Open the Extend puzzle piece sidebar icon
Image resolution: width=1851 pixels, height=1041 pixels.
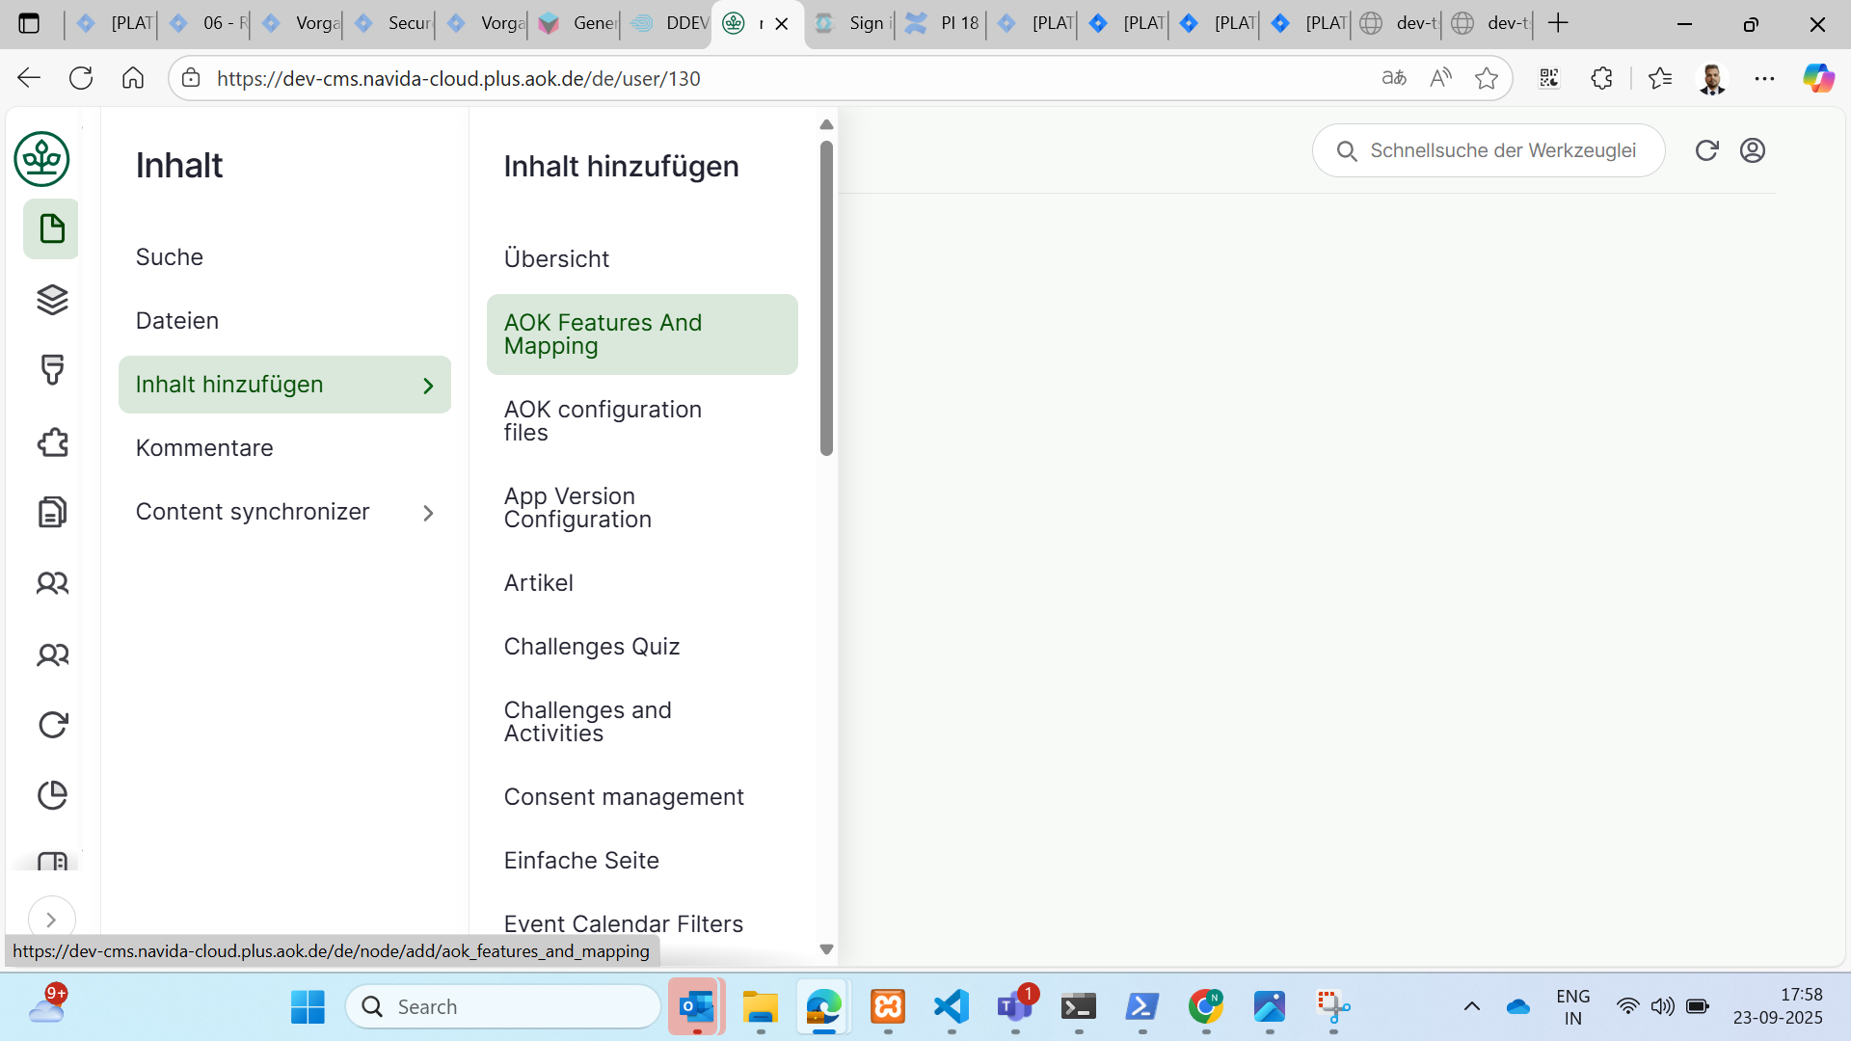pyautogui.click(x=52, y=442)
